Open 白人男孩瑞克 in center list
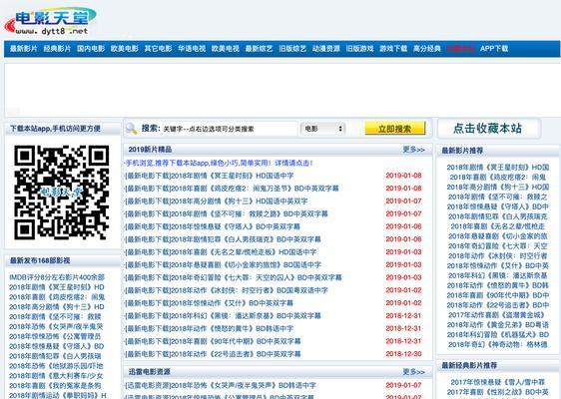The image size is (561, 399). click(x=223, y=239)
